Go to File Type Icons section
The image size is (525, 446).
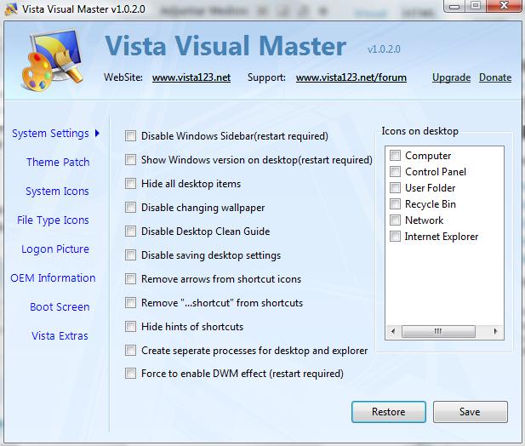click(x=53, y=220)
